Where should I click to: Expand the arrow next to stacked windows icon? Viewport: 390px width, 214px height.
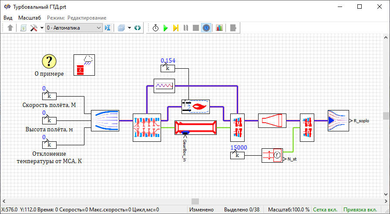click(x=130, y=28)
